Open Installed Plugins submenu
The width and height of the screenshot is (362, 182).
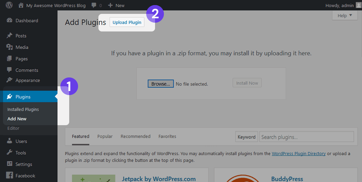pyautogui.click(x=23, y=109)
